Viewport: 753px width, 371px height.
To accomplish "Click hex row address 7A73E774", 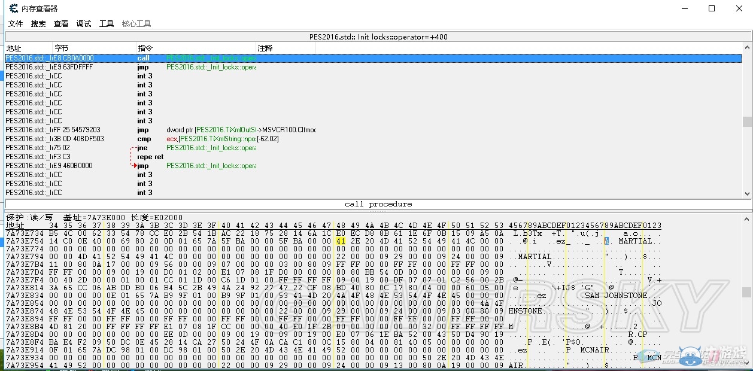I will (x=24, y=248).
